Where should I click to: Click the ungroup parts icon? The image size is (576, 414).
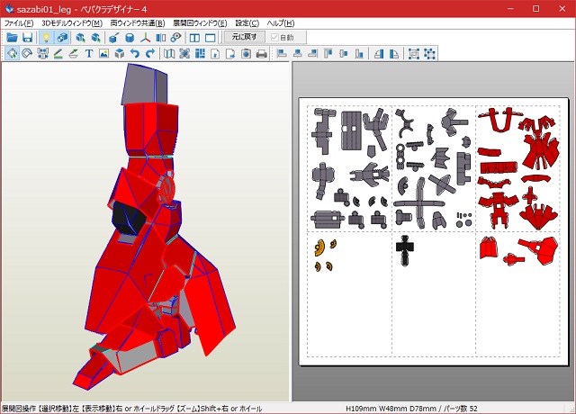[x=429, y=54]
